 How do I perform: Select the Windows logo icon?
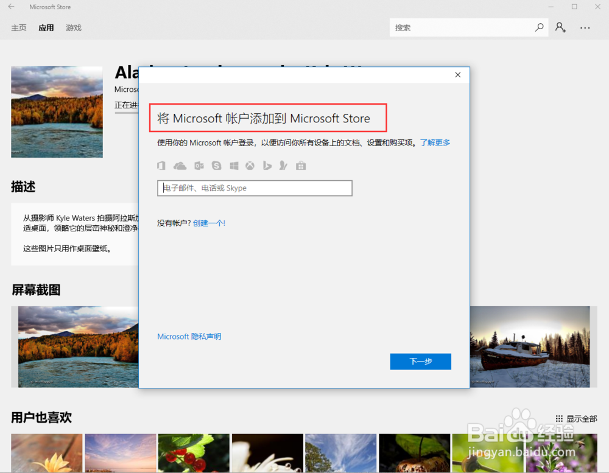tap(234, 165)
